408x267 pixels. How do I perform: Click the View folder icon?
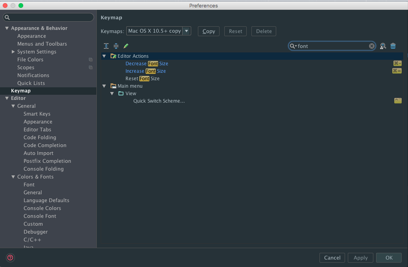click(121, 93)
